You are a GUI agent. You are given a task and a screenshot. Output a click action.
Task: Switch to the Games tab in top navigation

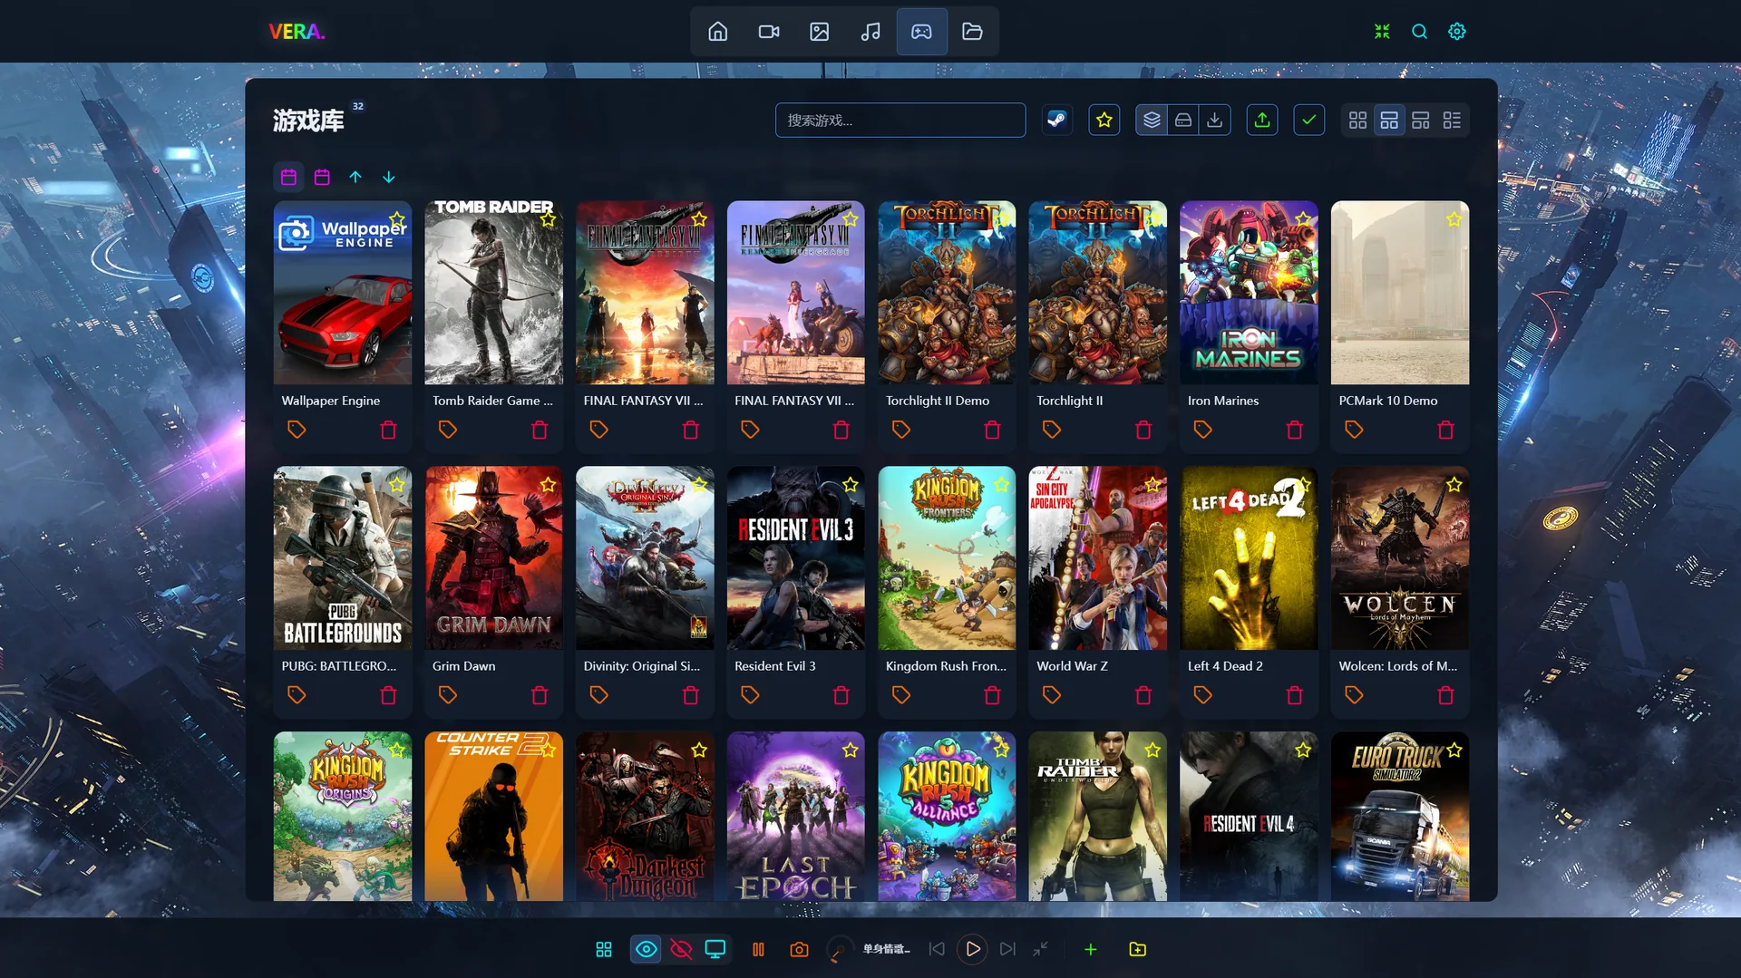(921, 32)
